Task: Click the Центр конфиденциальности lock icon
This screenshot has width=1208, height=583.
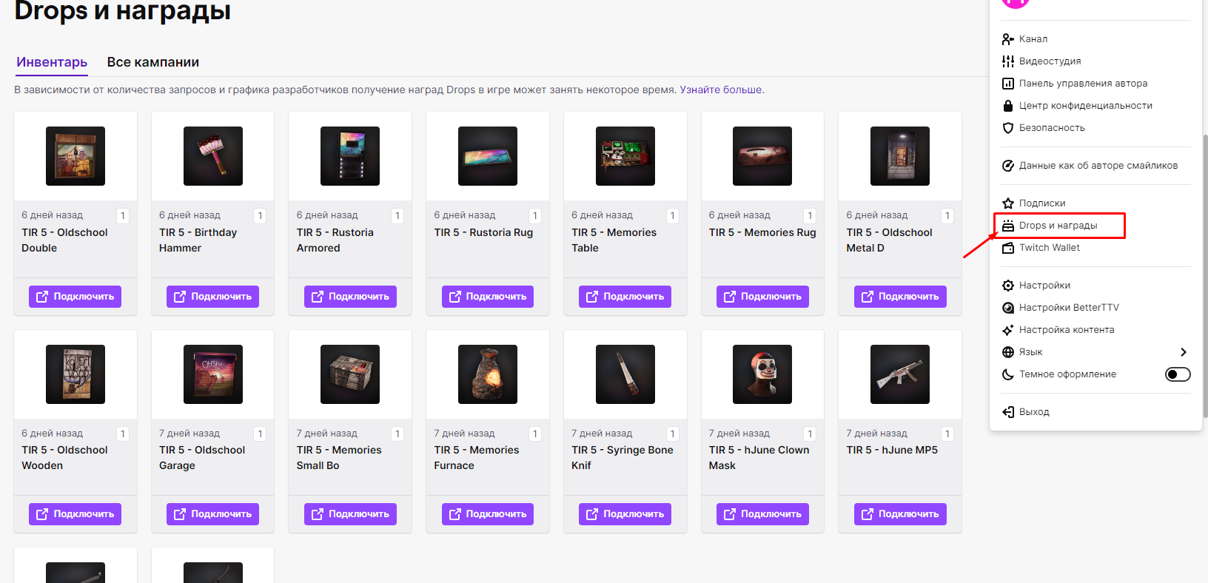Action: click(x=1007, y=106)
